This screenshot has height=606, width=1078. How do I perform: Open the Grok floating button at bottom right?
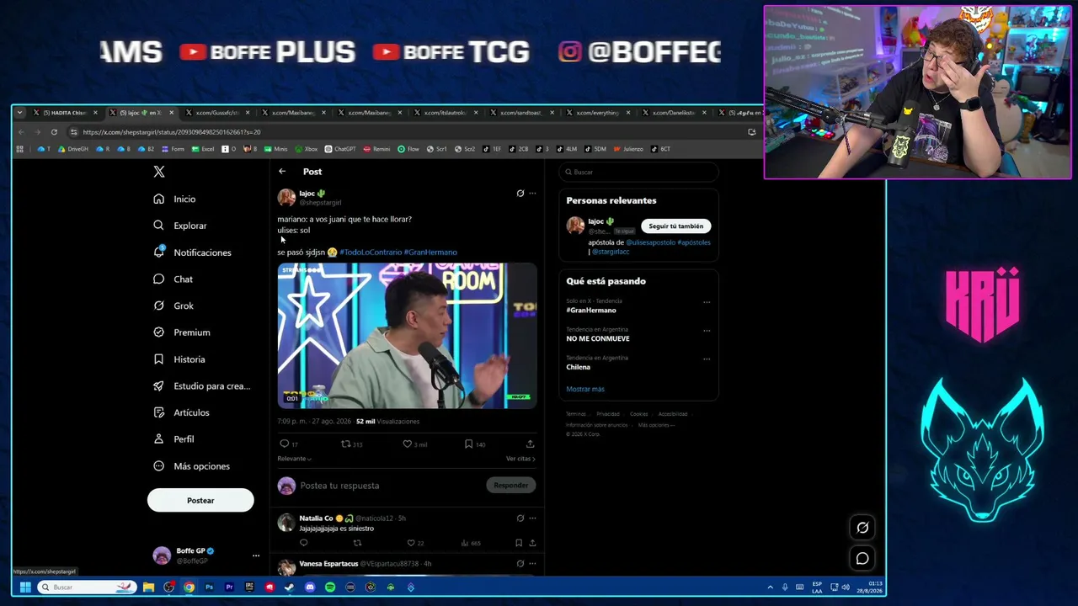[x=862, y=528]
